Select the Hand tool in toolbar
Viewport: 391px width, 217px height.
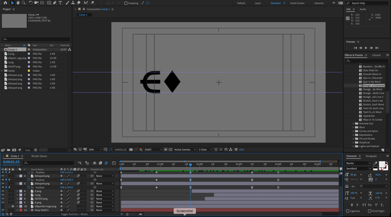point(18,3)
